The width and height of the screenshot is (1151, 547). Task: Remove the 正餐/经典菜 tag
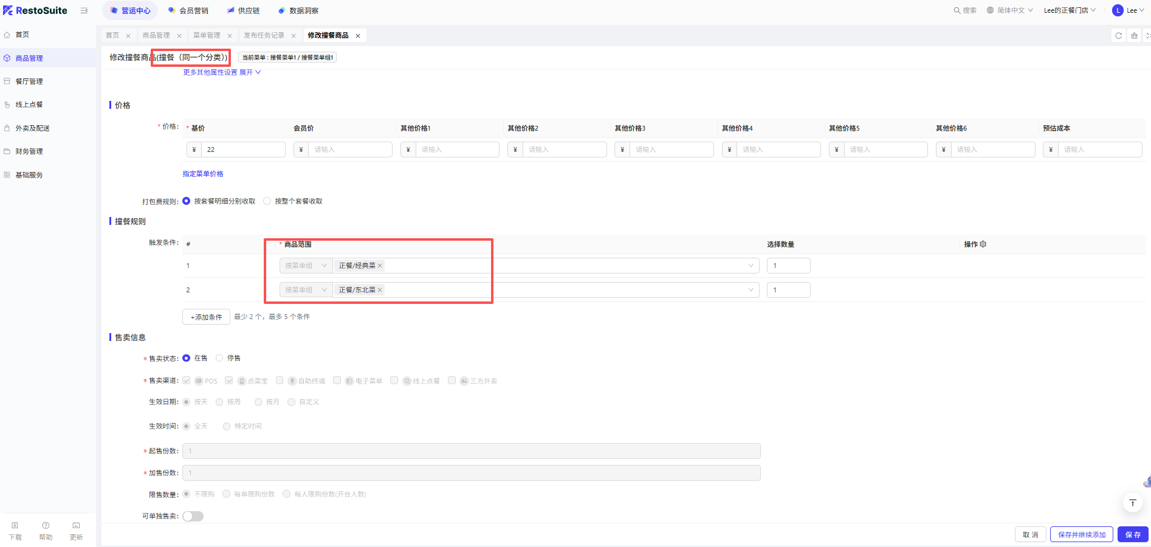tap(380, 266)
